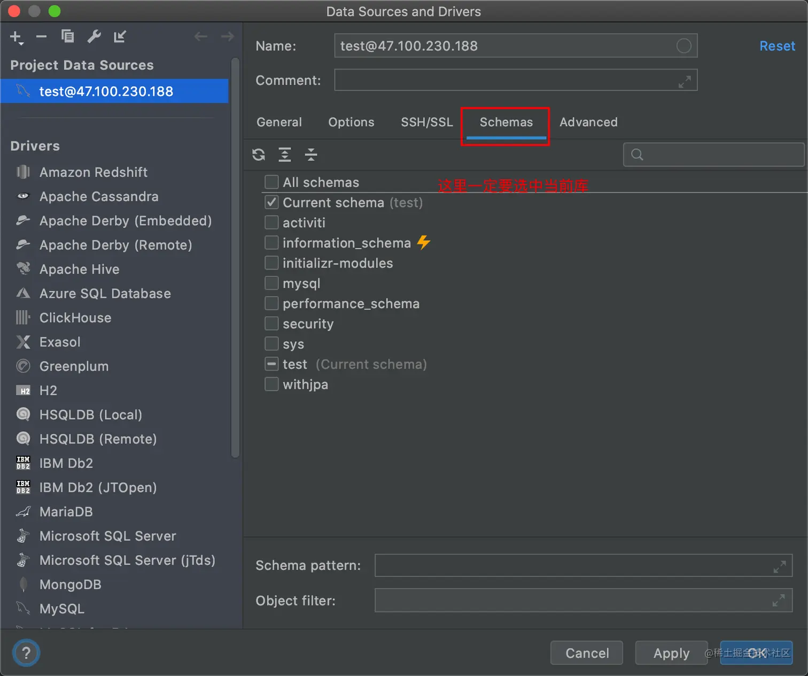Switch to the General tab
The height and width of the screenshot is (676, 808).
tap(279, 122)
